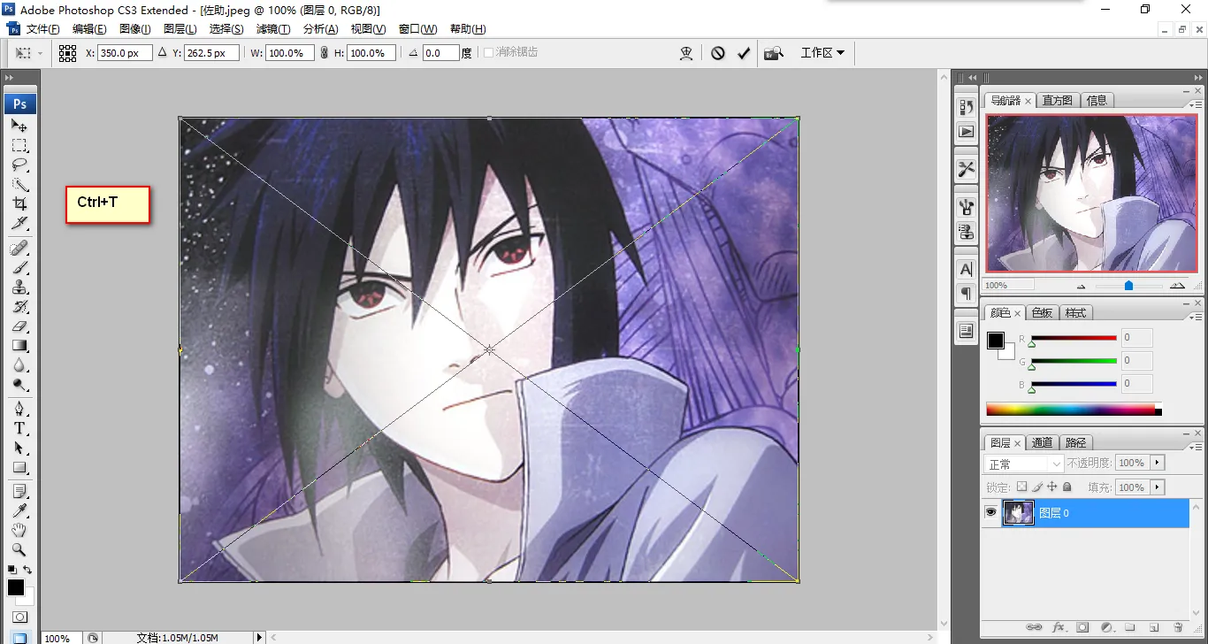This screenshot has width=1208, height=644.
Task: Select the Dodge tool
Action: tap(19, 384)
